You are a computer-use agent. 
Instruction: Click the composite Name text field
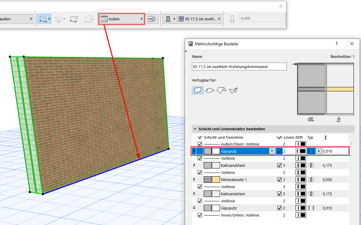(x=239, y=67)
